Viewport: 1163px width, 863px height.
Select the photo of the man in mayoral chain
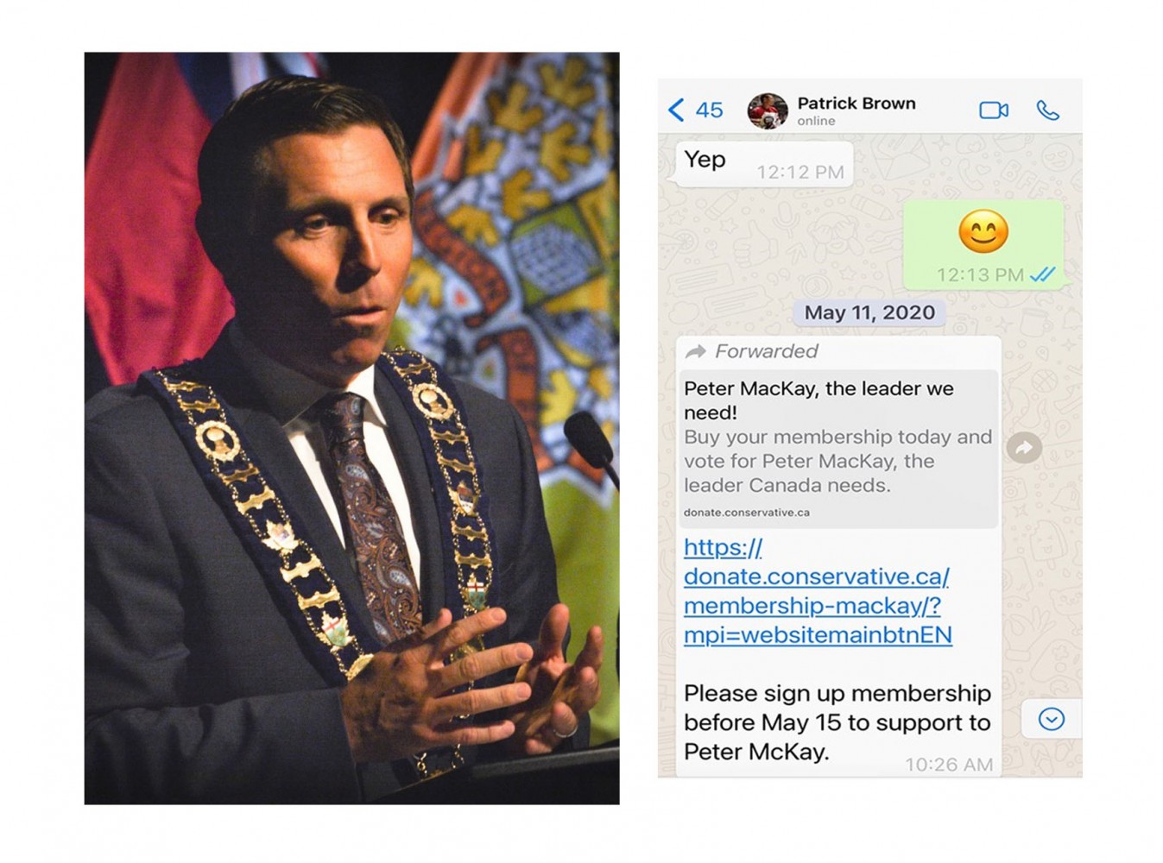point(351,428)
